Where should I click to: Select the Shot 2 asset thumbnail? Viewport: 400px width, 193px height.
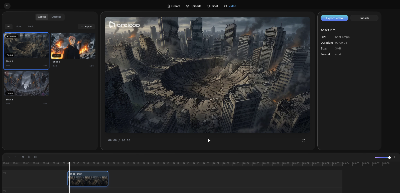click(x=73, y=46)
